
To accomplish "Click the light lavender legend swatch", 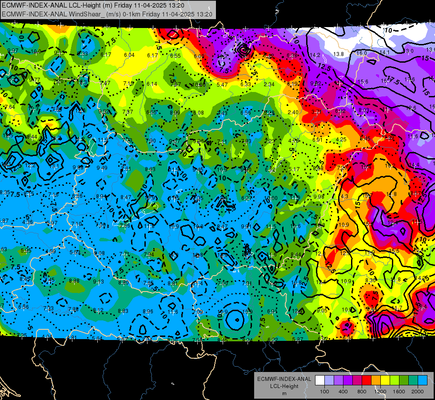I will tap(329, 380).
